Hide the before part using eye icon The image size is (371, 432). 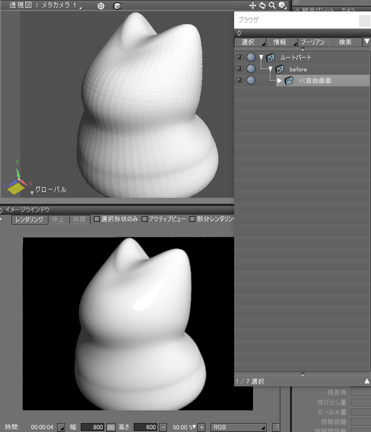[x=239, y=69]
